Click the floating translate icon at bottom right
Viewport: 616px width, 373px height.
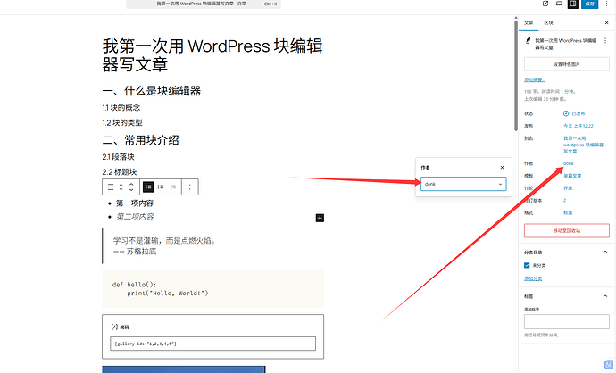(x=609, y=364)
